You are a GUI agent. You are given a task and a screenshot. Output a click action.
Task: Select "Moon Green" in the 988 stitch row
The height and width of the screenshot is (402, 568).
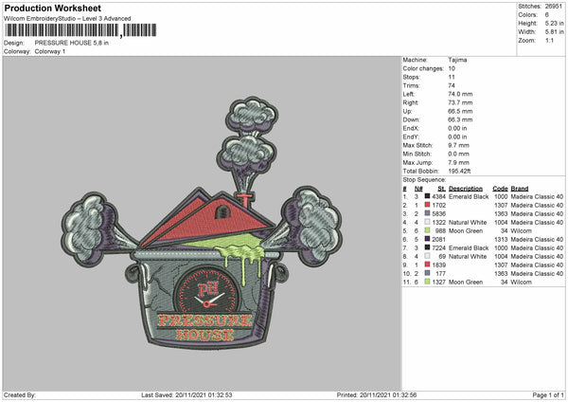(466, 230)
